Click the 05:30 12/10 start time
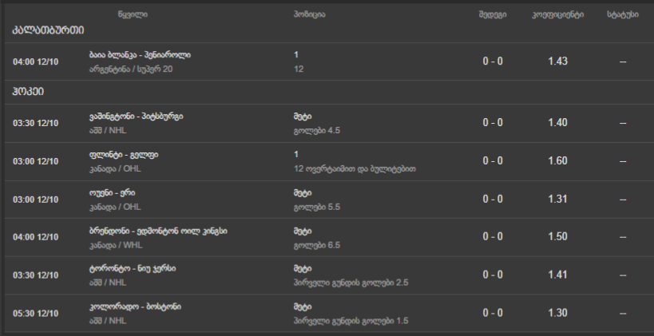Image resolution: width=654 pixels, height=336 pixels. [x=37, y=313]
